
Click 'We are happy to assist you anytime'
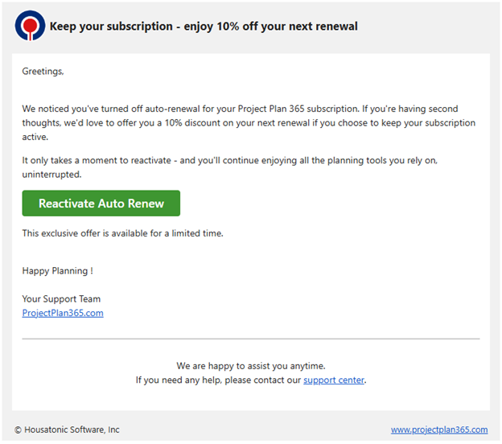(251, 366)
